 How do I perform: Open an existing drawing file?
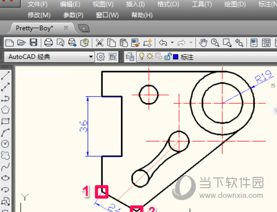(x=21, y=43)
